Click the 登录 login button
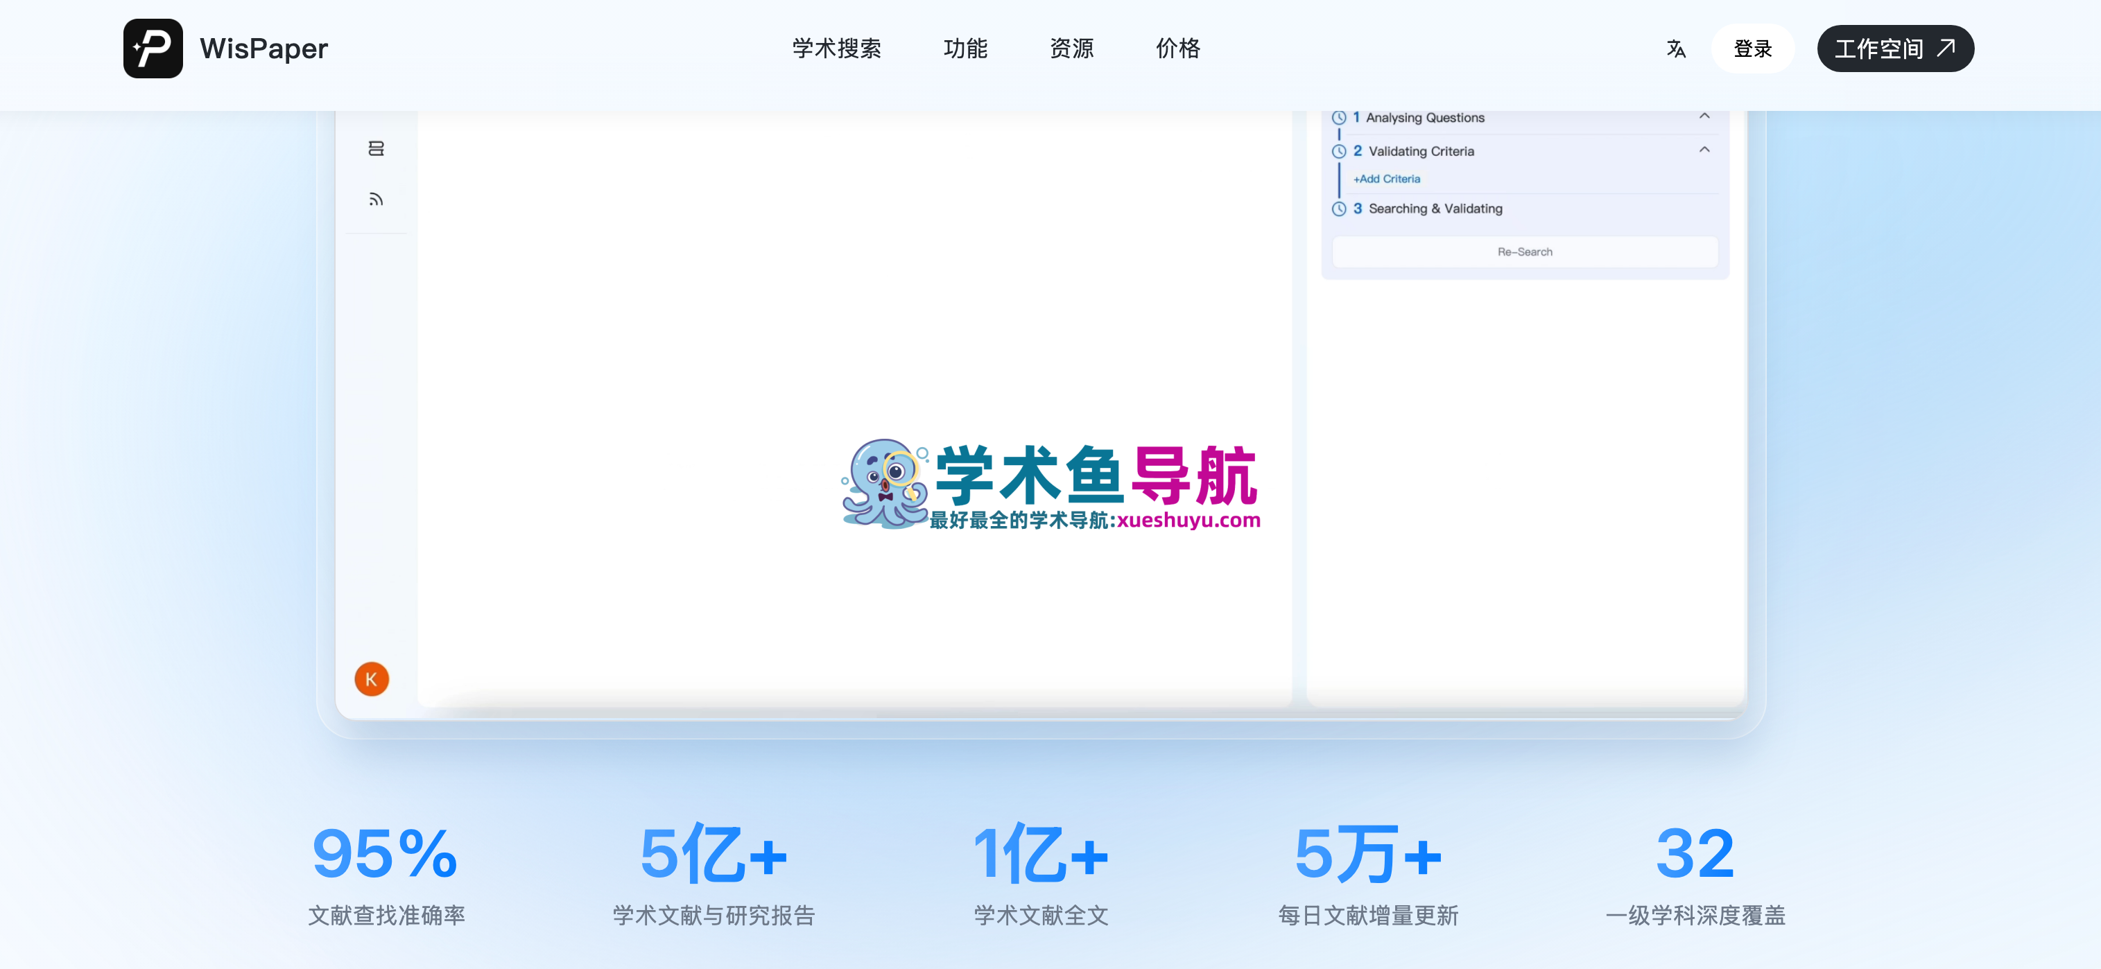 pyautogui.click(x=1753, y=49)
